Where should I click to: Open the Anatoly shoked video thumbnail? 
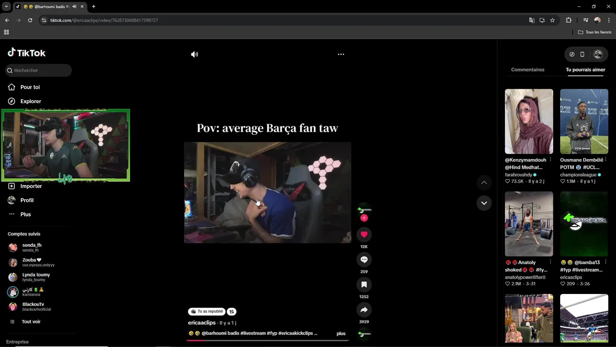529,224
